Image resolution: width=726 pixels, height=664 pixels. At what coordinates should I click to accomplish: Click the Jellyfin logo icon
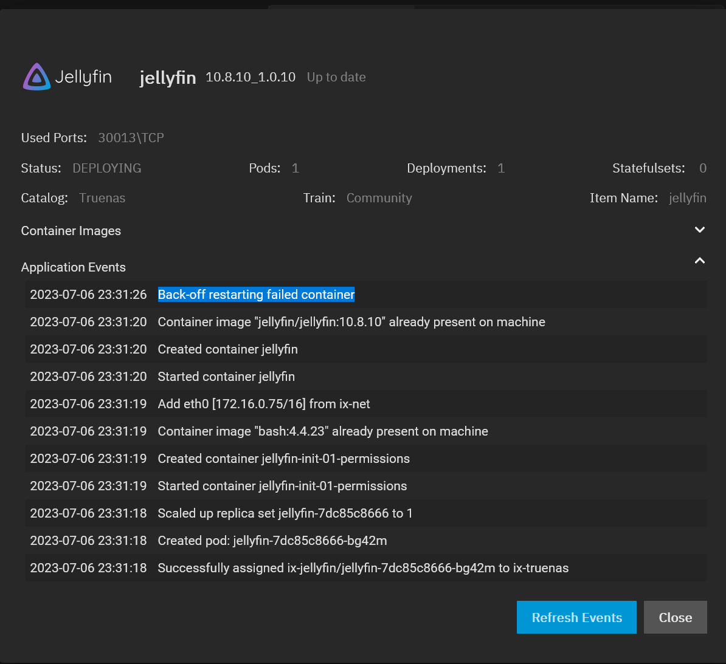point(36,77)
